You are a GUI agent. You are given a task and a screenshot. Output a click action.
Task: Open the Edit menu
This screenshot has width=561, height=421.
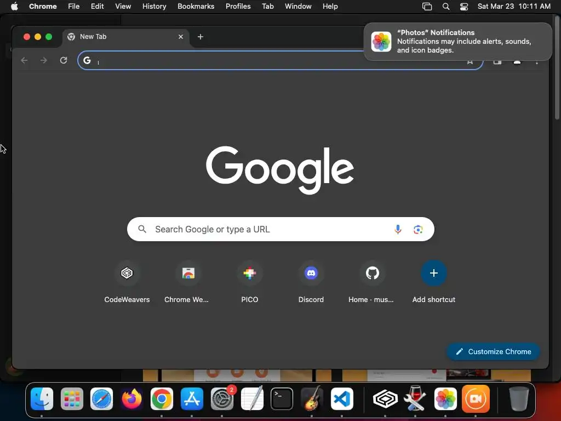coord(97,7)
